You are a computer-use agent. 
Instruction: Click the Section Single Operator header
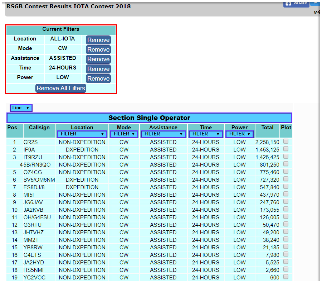[x=149, y=118]
